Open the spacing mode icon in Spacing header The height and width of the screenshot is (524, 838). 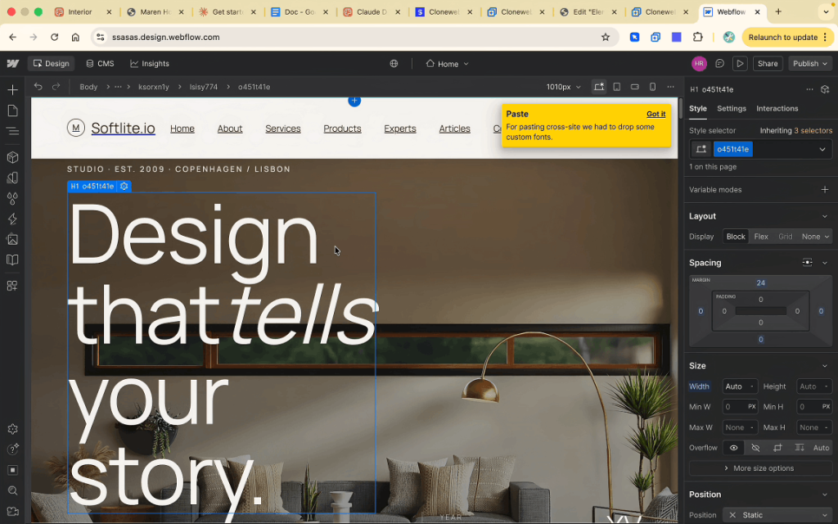point(807,263)
